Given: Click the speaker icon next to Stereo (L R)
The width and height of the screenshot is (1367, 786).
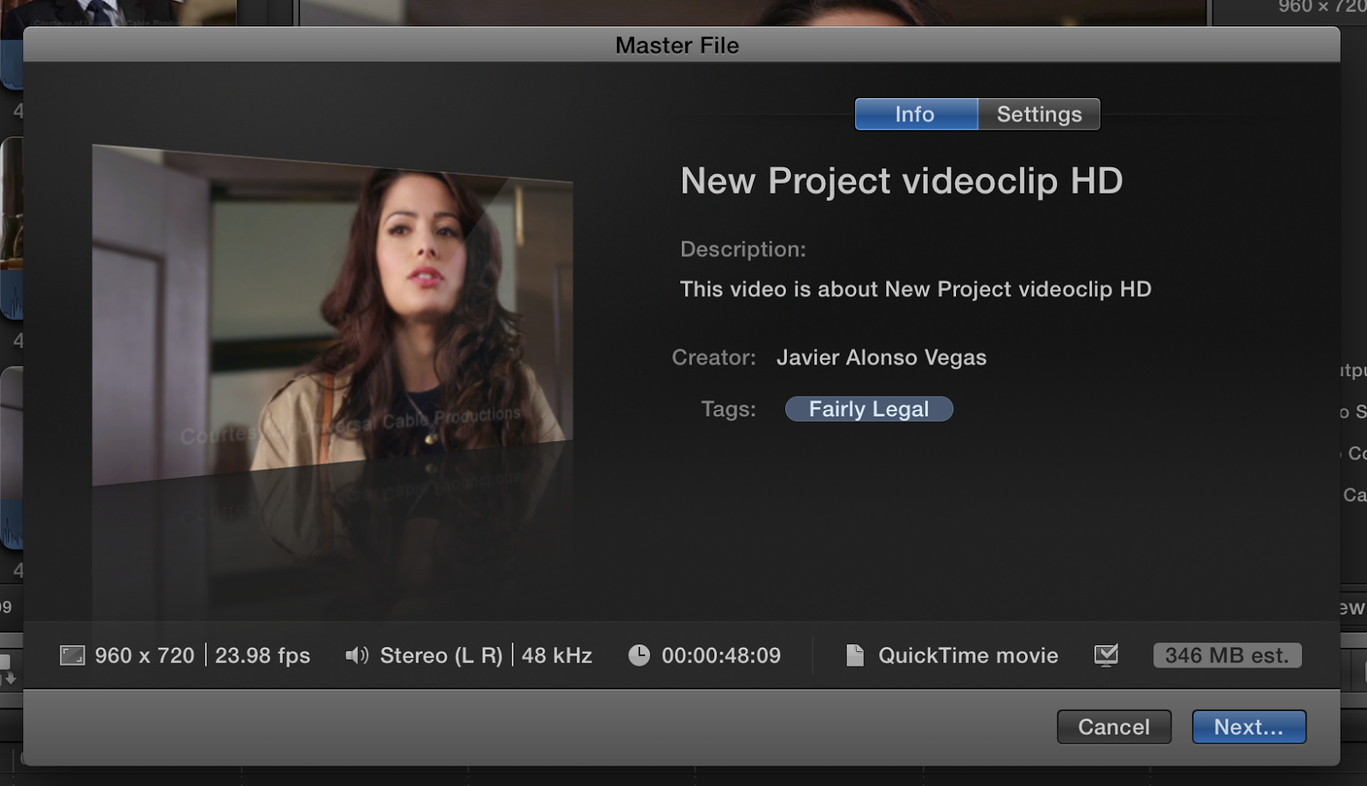Looking at the screenshot, I should coord(356,655).
